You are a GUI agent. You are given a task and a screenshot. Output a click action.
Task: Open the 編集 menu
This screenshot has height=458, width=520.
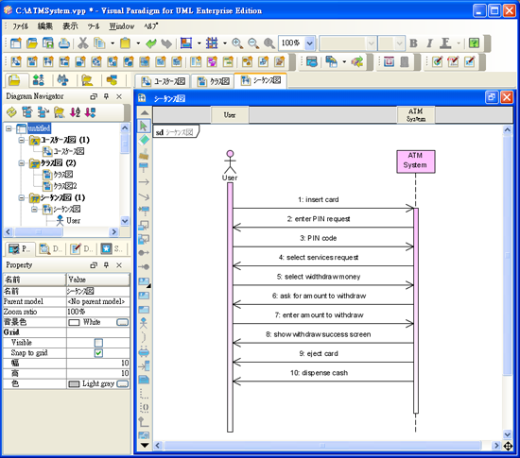(45, 25)
